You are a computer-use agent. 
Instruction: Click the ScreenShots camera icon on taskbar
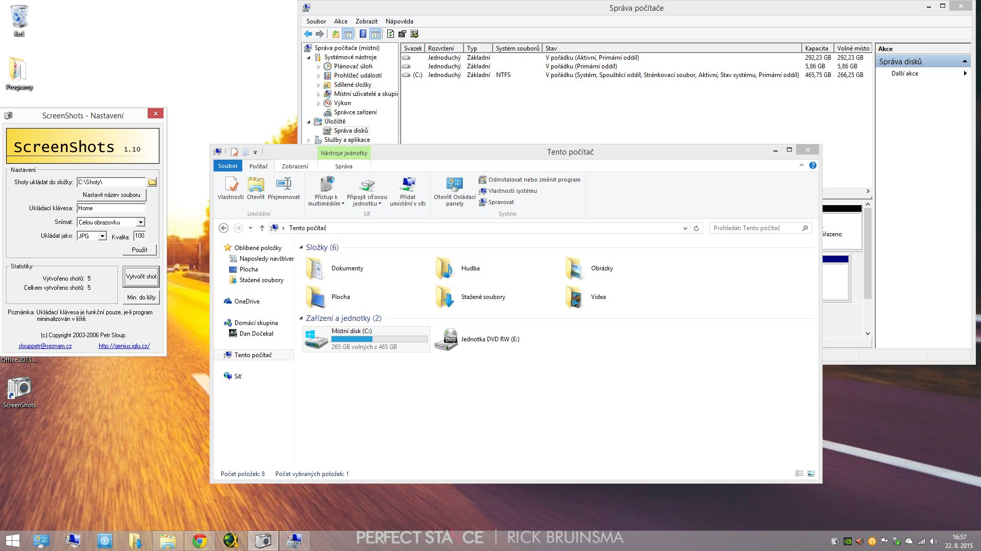click(263, 541)
